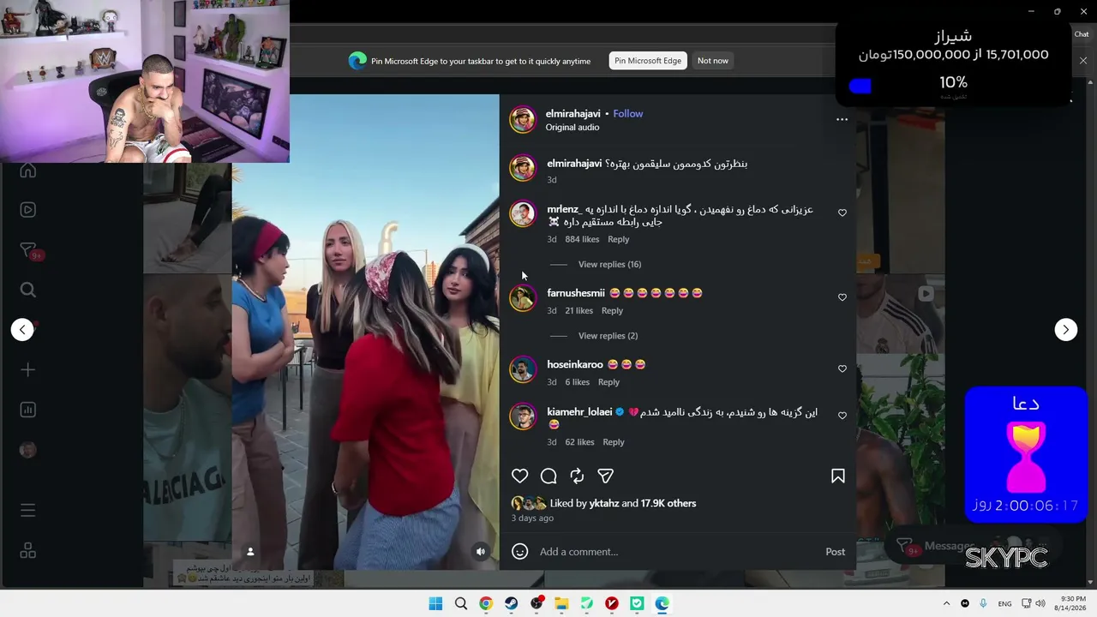Create a new post with plus icon

[27, 369]
